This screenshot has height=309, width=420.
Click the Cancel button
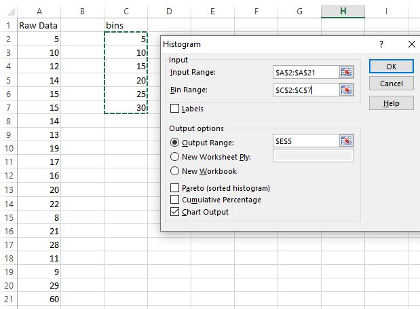(391, 84)
